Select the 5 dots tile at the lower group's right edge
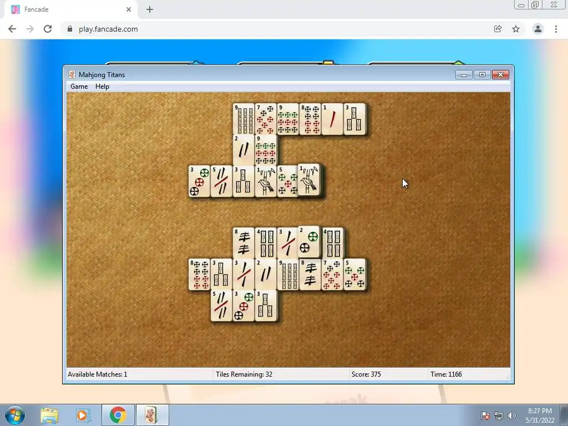Viewport: 568px width, 426px height. [354, 274]
